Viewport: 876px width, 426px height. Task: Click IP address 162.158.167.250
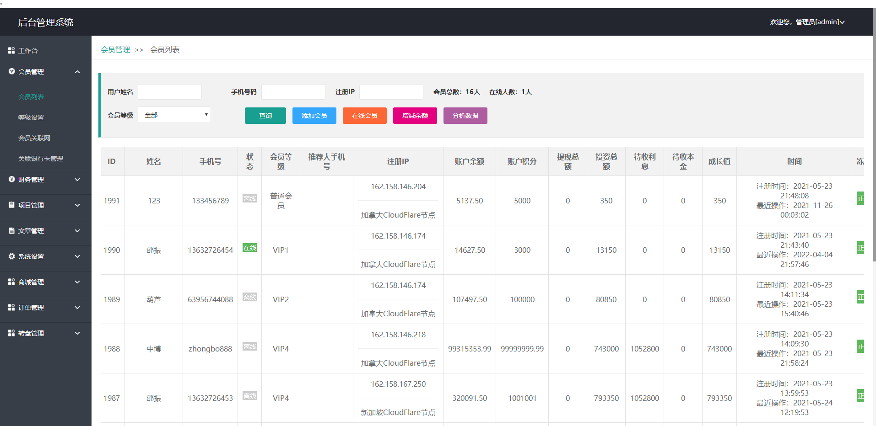pos(398,384)
